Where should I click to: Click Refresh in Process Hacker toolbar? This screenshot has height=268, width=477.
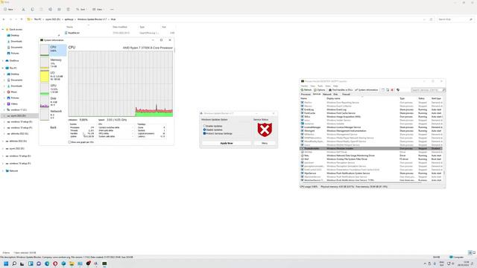point(306,90)
